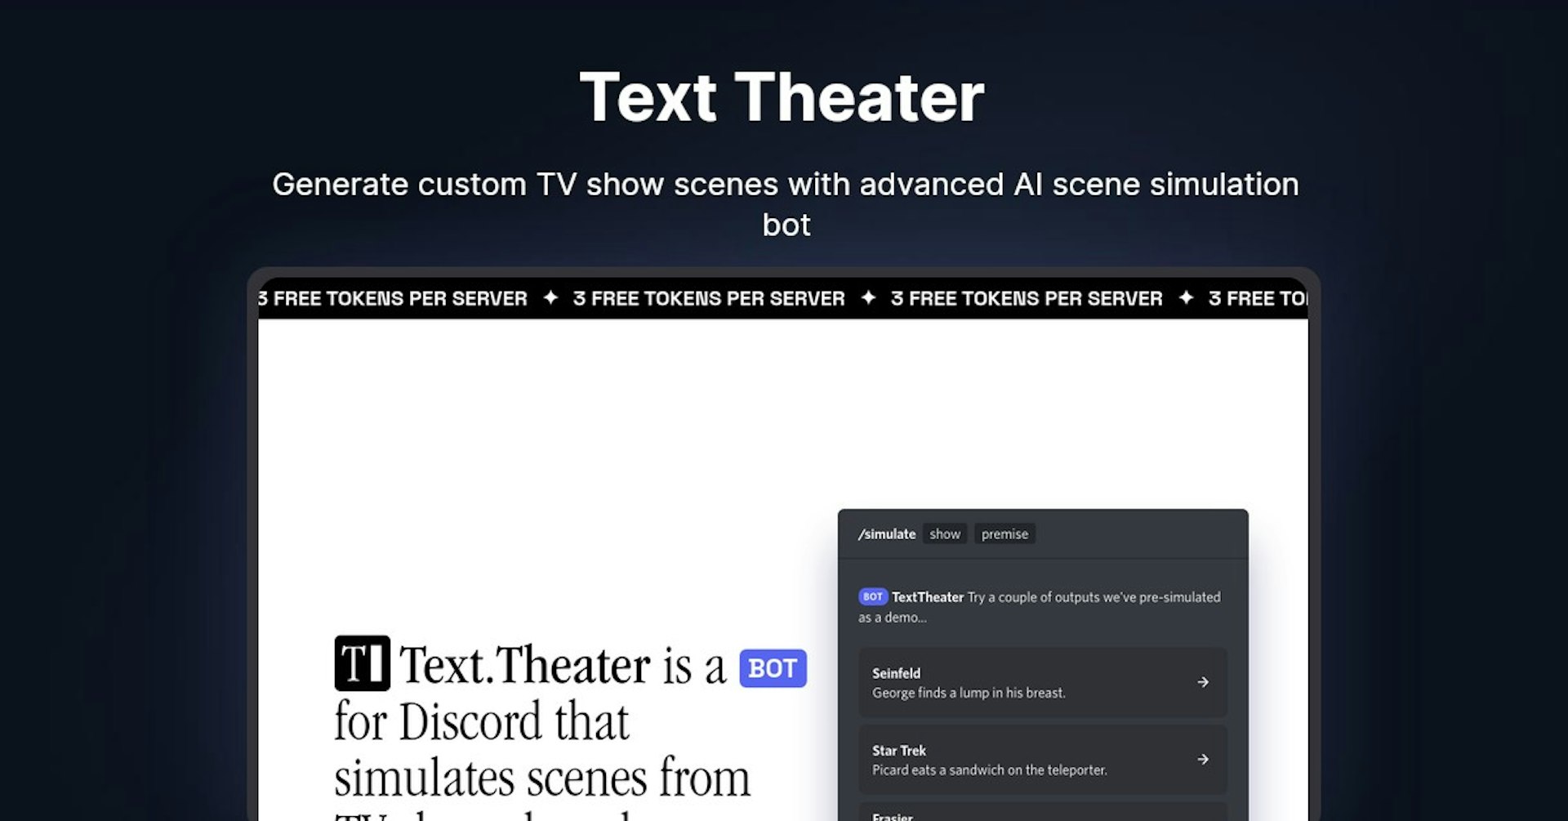Click the Text Theater page title

click(782, 97)
